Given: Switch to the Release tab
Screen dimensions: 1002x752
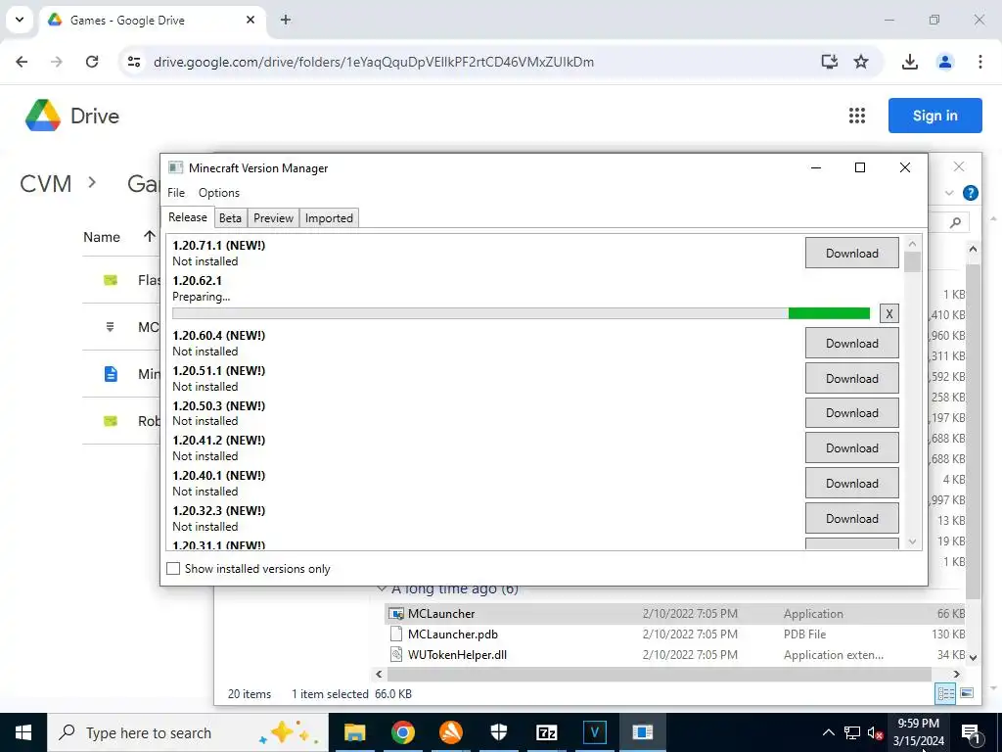Looking at the screenshot, I should 187,217.
